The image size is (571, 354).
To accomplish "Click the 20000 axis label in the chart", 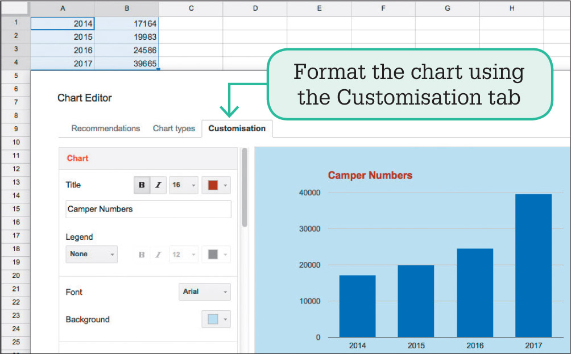I will [309, 265].
